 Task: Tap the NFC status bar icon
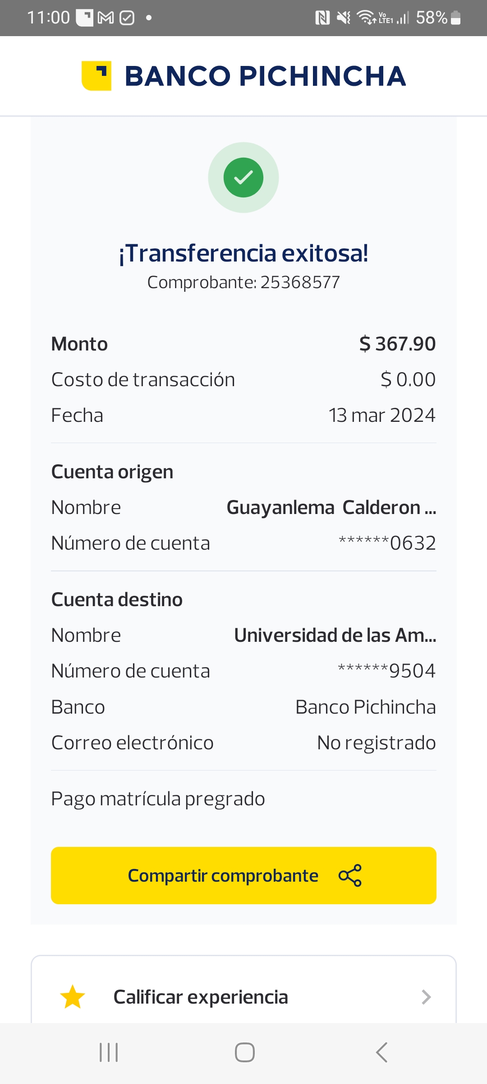[322, 18]
